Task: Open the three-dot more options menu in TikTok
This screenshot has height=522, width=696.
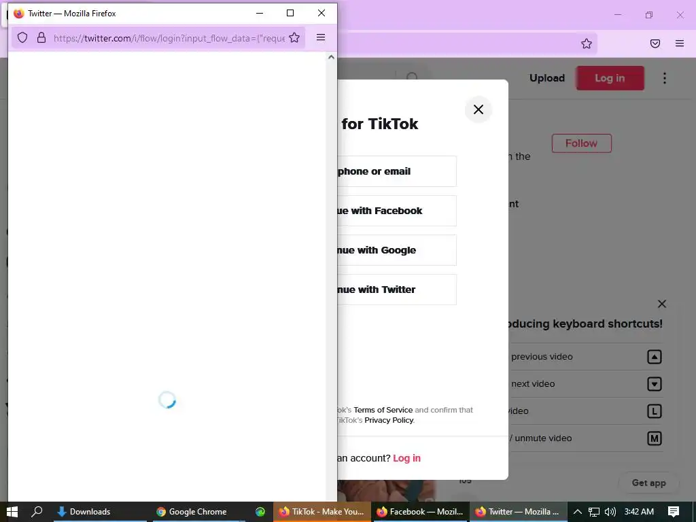Action: tap(665, 78)
